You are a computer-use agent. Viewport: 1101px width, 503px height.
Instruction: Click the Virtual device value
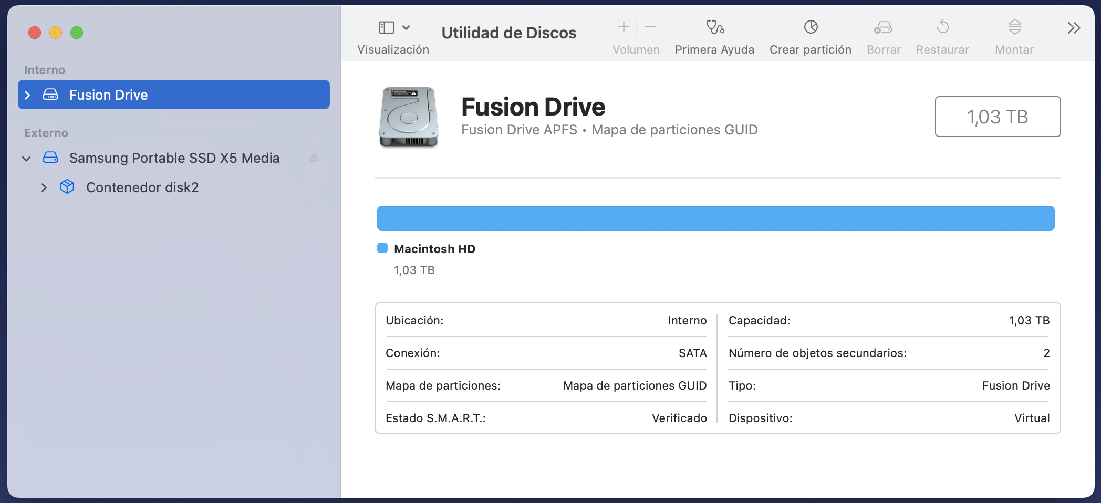[1032, 418]
